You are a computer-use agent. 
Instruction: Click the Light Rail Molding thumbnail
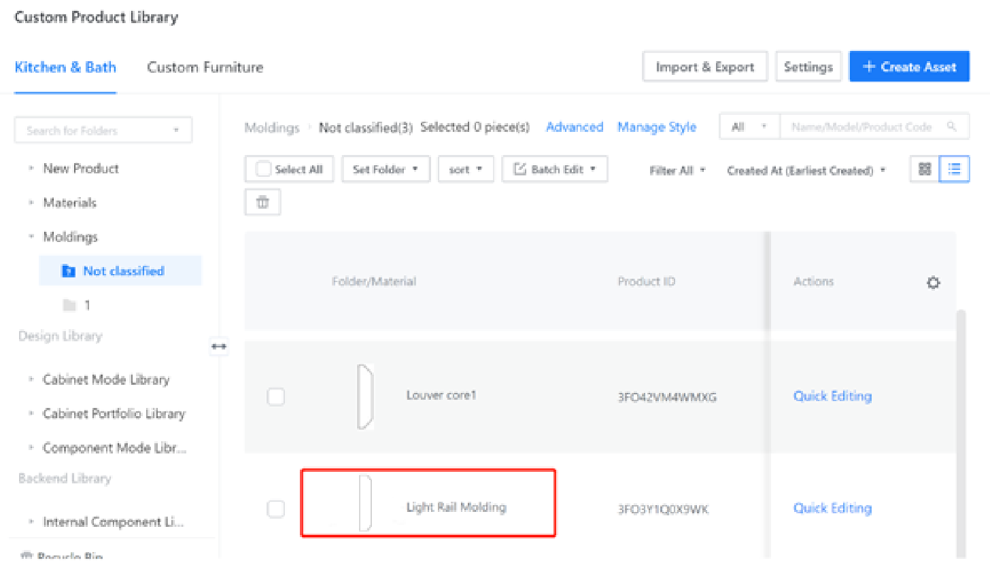point(365,504)
